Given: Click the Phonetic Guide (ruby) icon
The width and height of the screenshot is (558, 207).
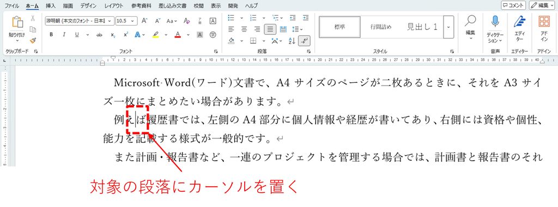Looking at the screenshot, I should click(201, 21).
